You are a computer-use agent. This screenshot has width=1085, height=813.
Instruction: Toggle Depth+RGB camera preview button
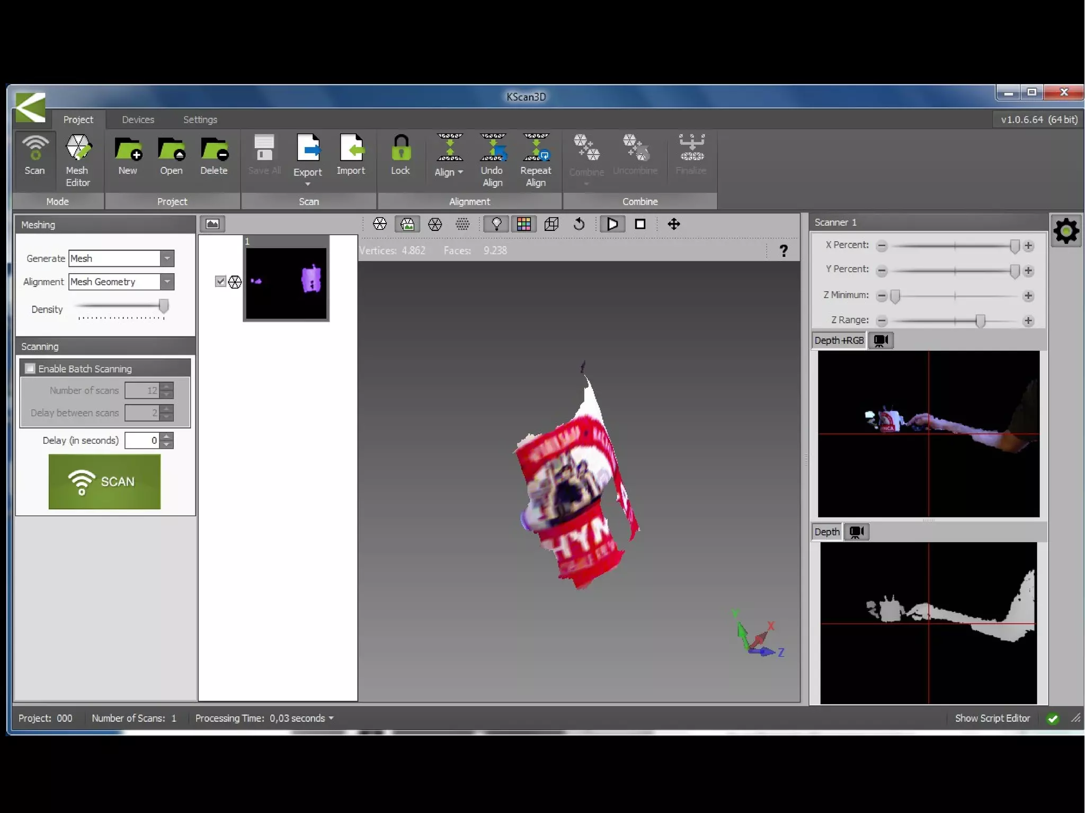881,341
